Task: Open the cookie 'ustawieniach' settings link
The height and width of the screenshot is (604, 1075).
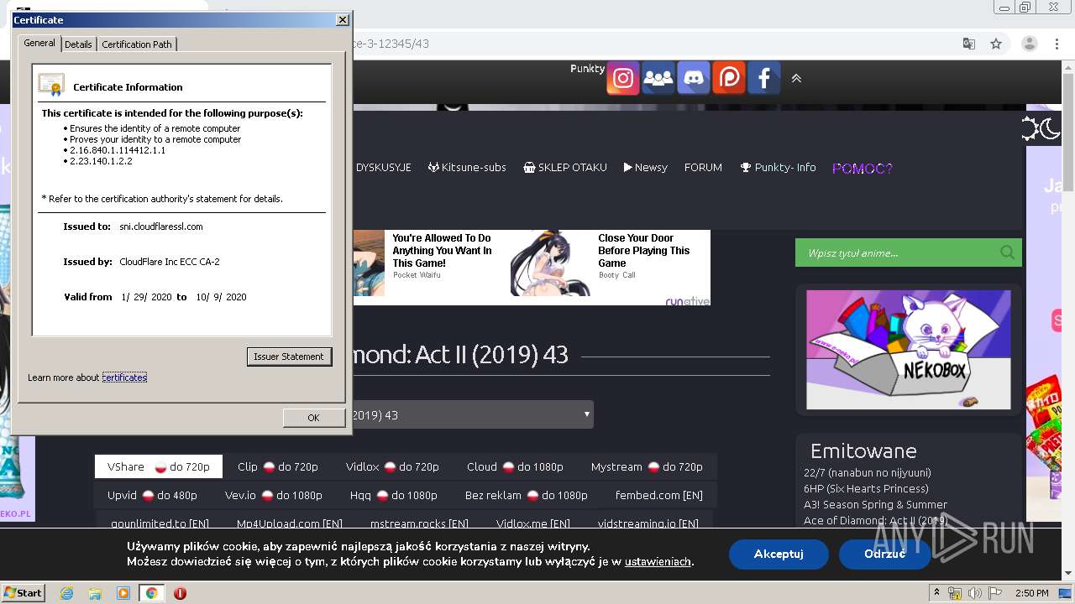Action: pyautogui.click(x=658, y=561)
